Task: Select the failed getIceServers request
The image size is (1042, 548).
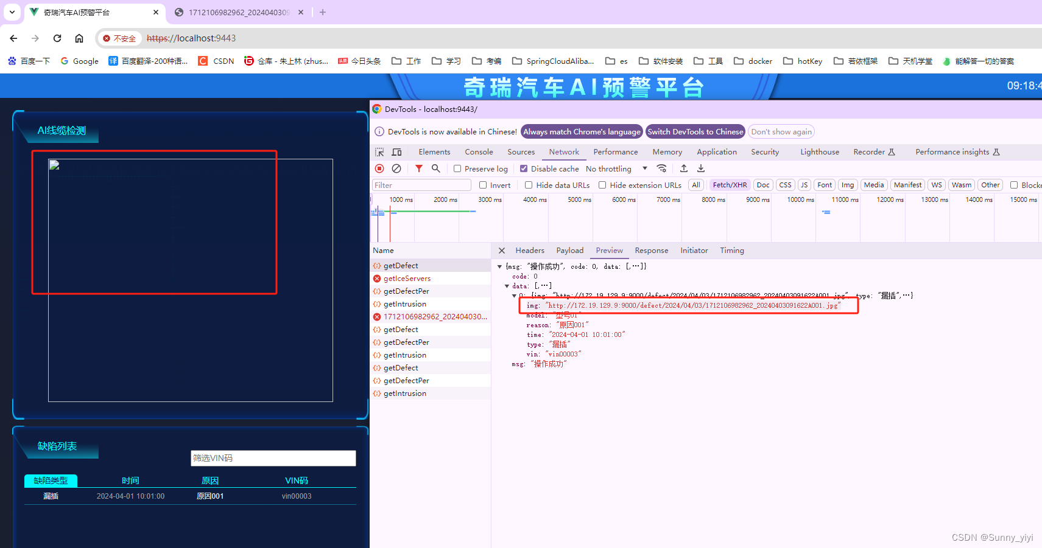Action: (431, 279)
